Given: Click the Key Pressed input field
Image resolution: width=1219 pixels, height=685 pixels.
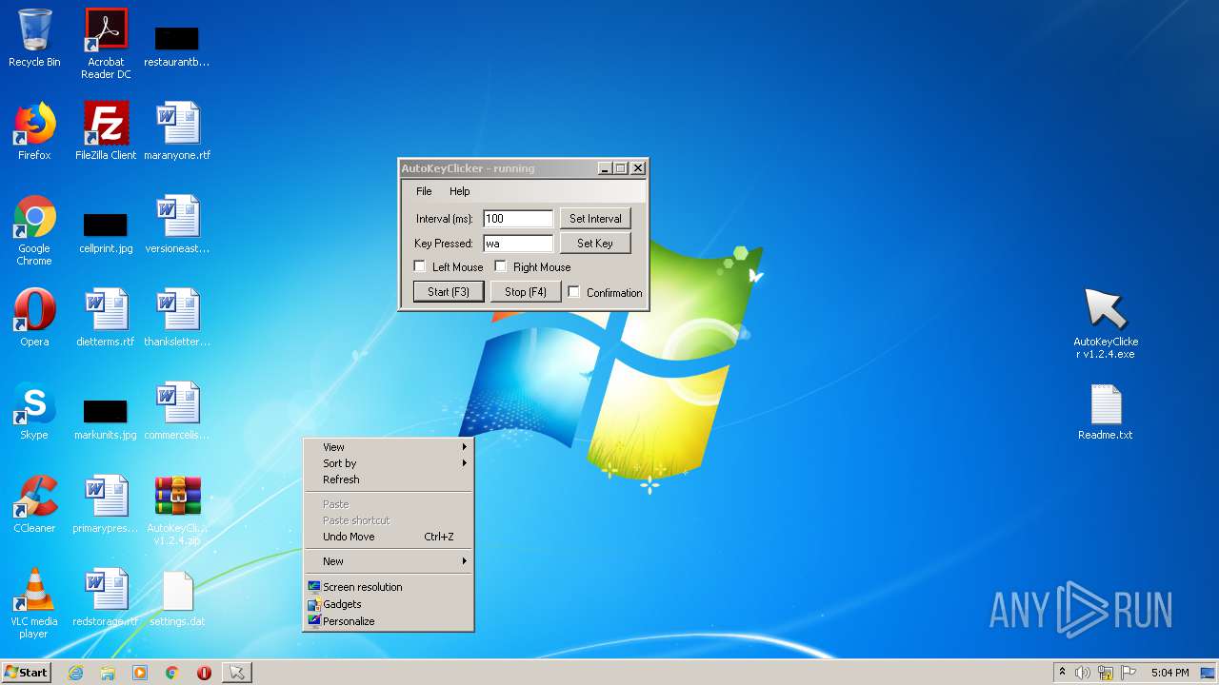Looking at the screenshot, I should click(518, 244).
